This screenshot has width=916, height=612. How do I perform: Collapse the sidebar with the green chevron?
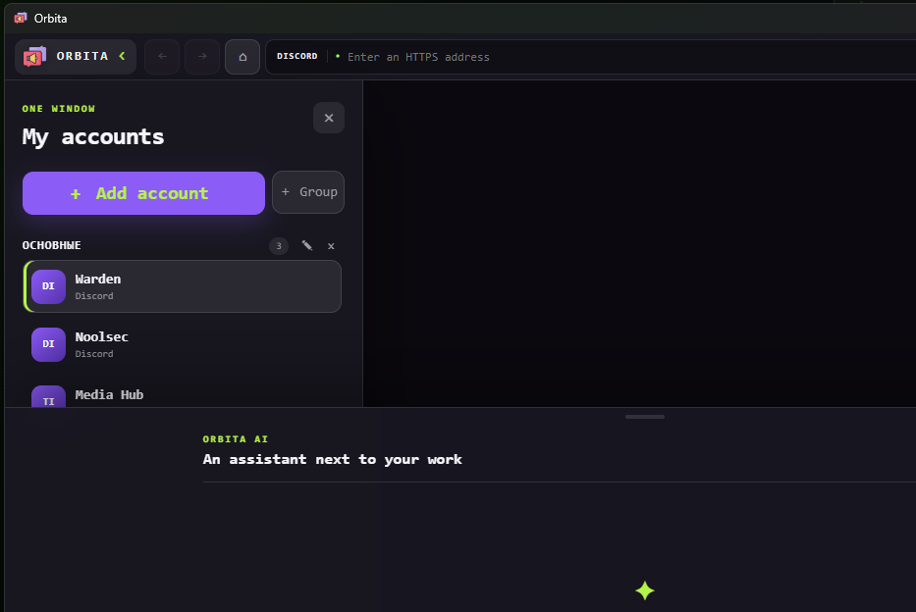(x=122, y=56)
